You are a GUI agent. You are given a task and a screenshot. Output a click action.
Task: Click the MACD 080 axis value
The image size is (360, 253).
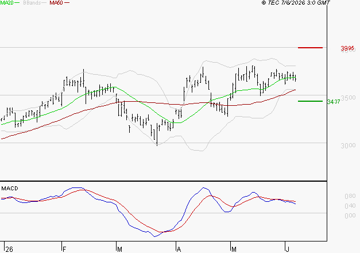click(x=350, y=196)
